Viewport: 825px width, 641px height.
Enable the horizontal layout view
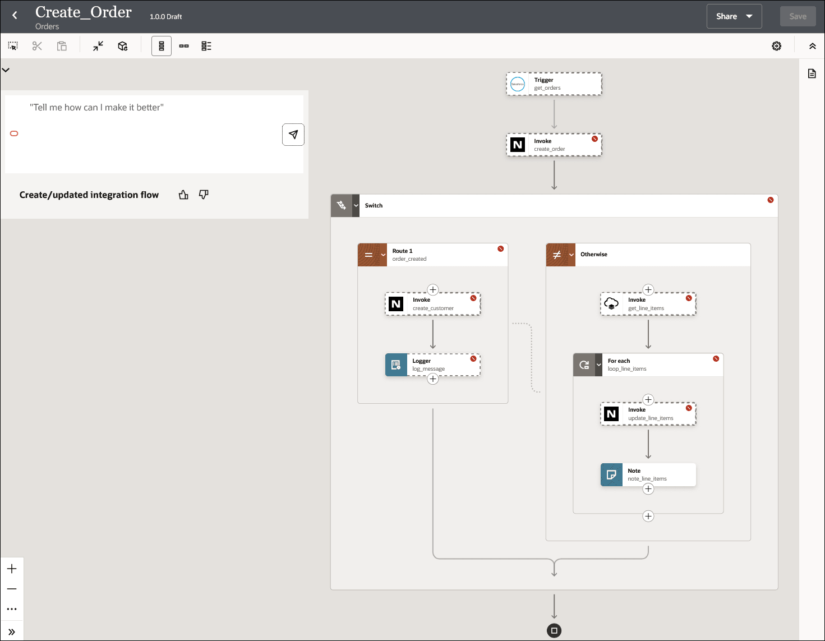point(184,45)
